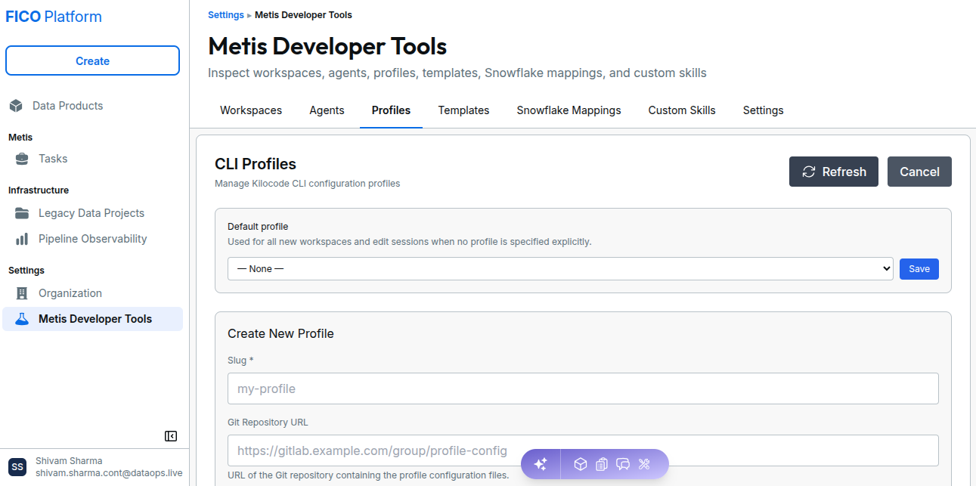The height and width of the screenshot is (486, 976).
Task: Open Pipeline Observability in sidebar
Action: tap(92, 239)
